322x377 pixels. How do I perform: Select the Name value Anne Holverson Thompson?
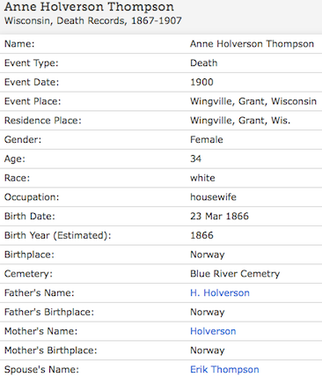click(252, 44)
